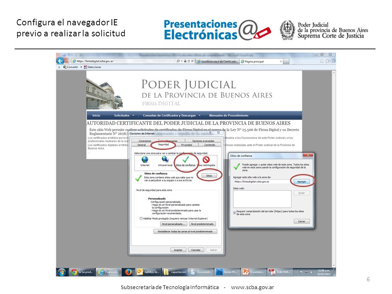This screenshot has height=294, width=392.
Task: Open the Favorites star icon
Action: (327, 61)
